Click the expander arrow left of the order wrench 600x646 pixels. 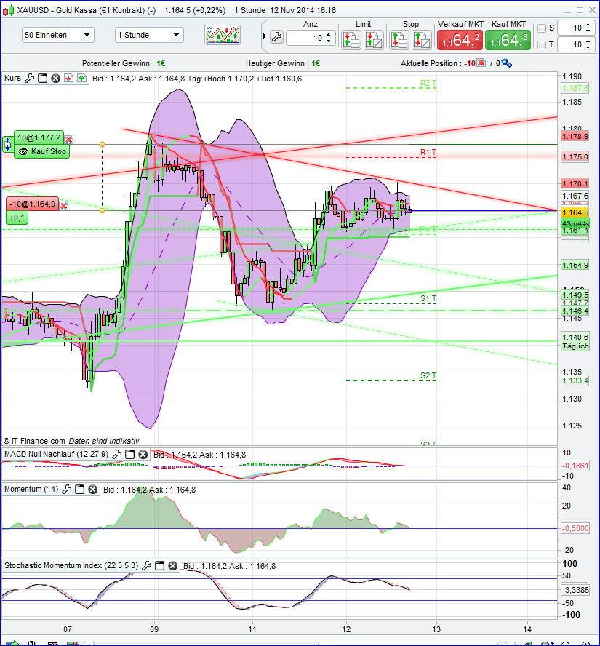click(266, 35)
